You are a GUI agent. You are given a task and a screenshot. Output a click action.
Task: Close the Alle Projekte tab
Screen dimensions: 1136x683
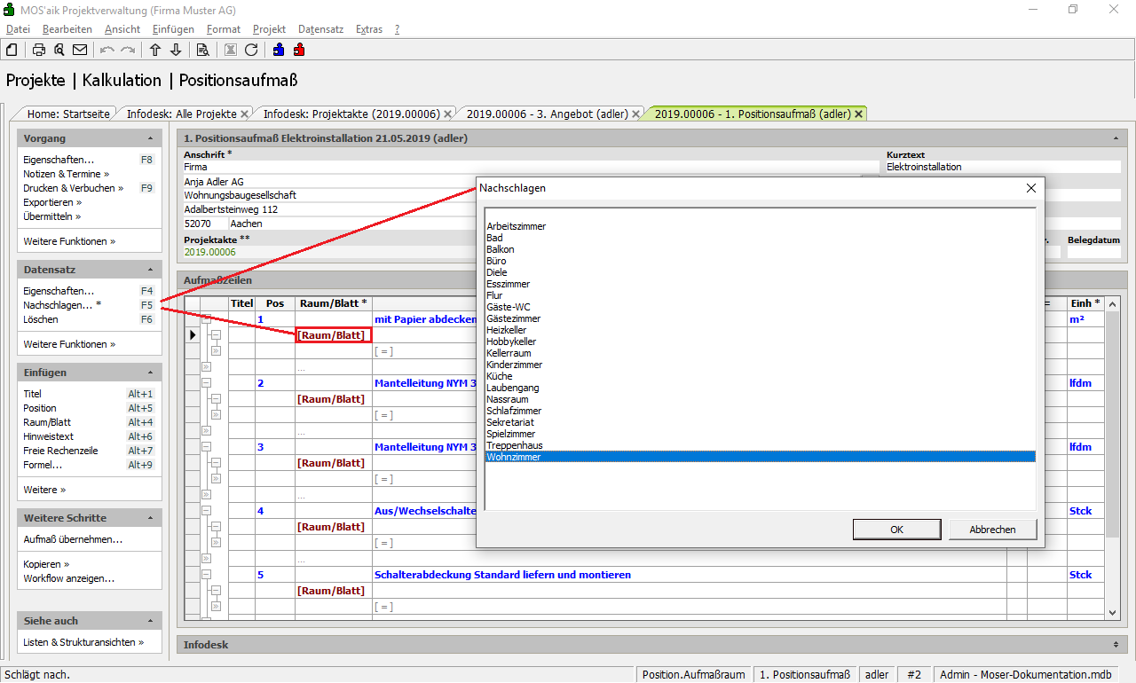pos(245,114)
